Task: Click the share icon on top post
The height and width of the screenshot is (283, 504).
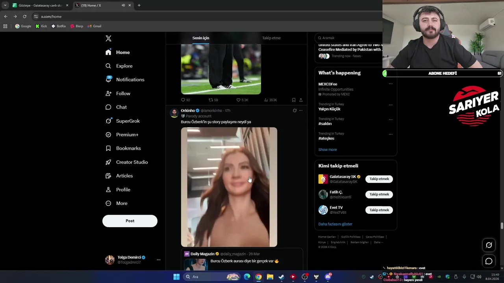Action: 301,100
